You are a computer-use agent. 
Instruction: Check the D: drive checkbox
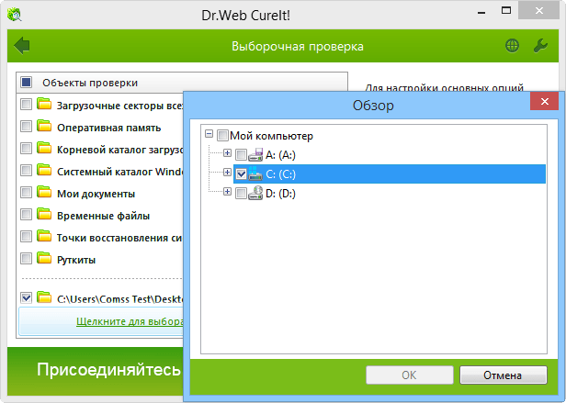coord(241,194)
